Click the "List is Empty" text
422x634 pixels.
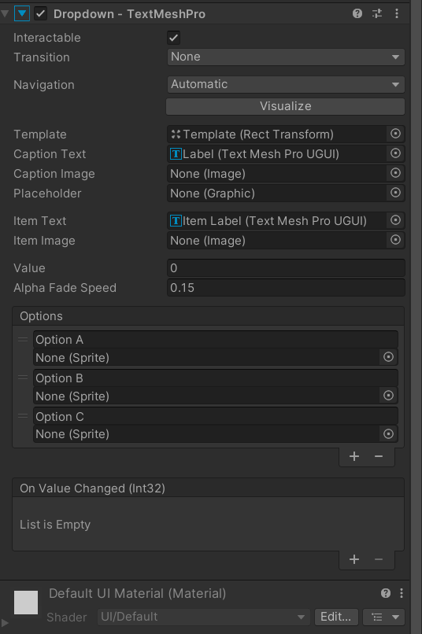[55, 525]
